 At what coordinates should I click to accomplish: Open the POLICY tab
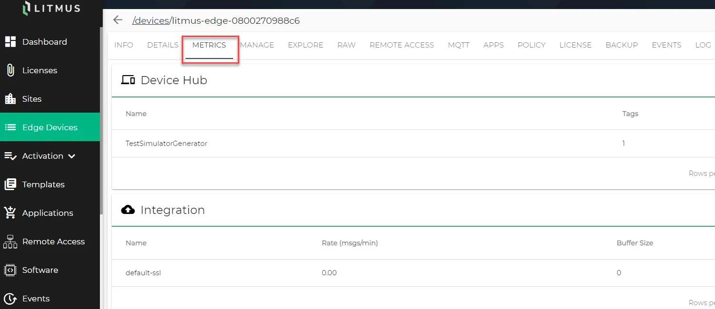point(531,45)
